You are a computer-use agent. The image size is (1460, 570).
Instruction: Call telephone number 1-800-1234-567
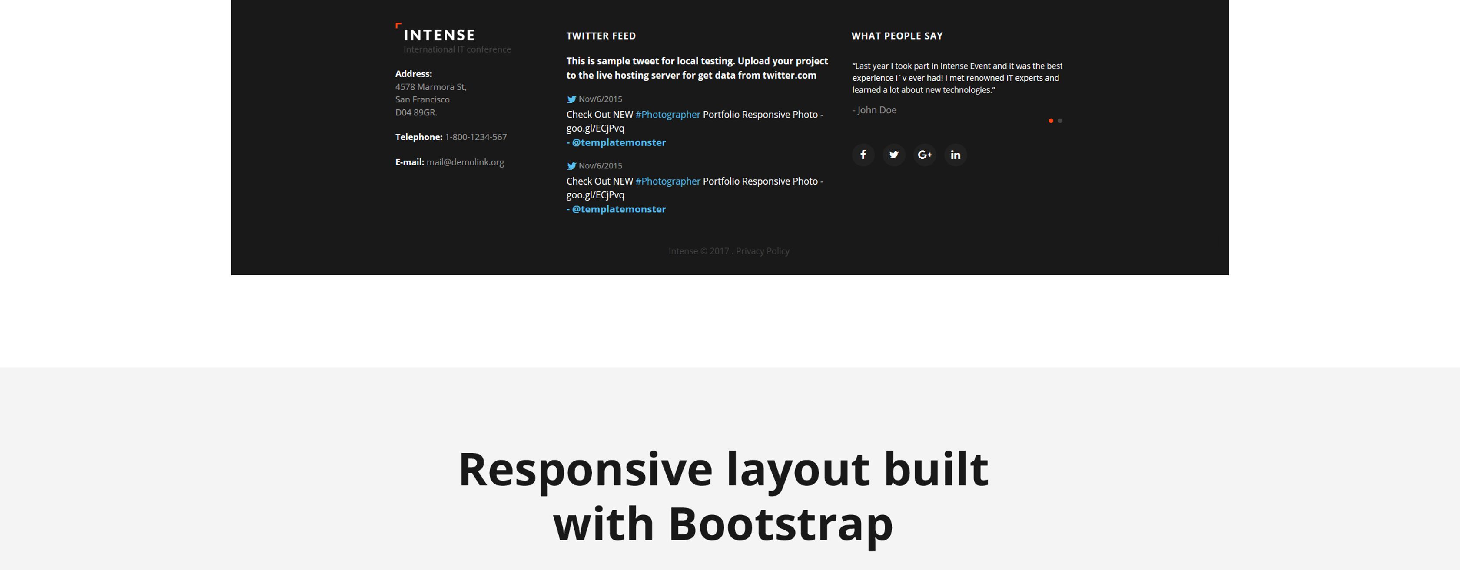click(x=475, y=137)
